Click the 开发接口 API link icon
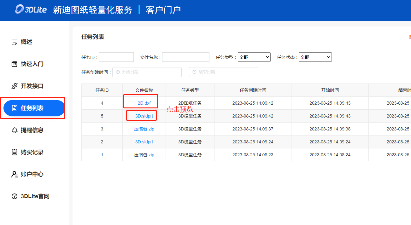The width and height of the screenshot is (411, 225). click(x=14, y=86)
